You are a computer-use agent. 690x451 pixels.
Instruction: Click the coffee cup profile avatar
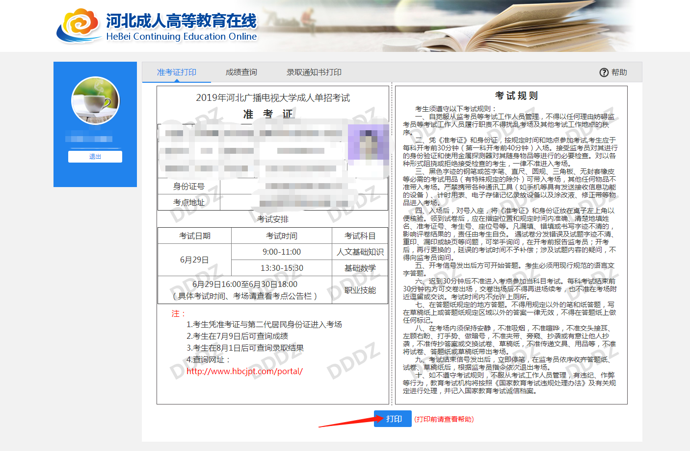coord(95,100)
